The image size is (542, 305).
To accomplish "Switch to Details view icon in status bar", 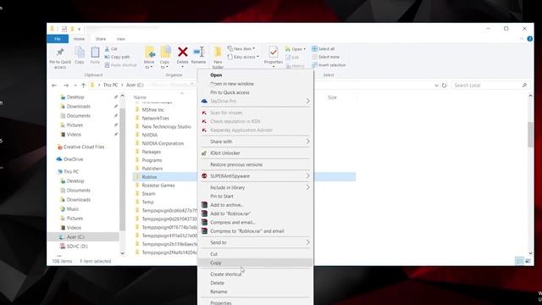I will click(x=519, y=261).
